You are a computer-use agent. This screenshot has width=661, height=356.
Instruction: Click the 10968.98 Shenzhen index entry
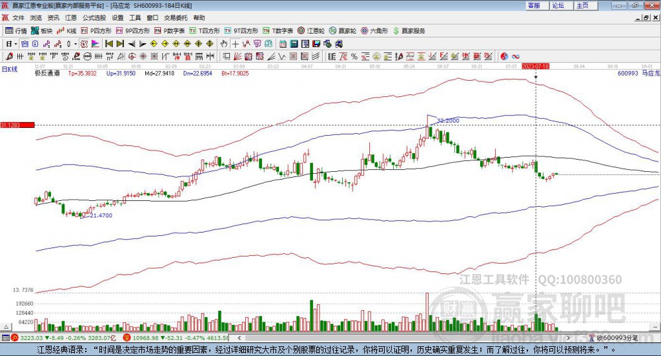[176, 338]
